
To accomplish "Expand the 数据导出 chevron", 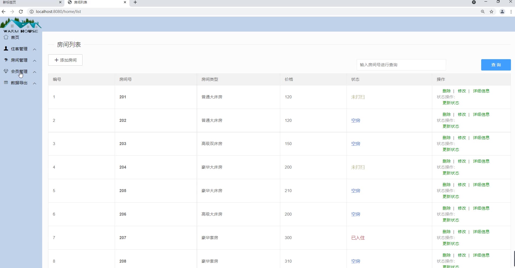I will point(35,83).
